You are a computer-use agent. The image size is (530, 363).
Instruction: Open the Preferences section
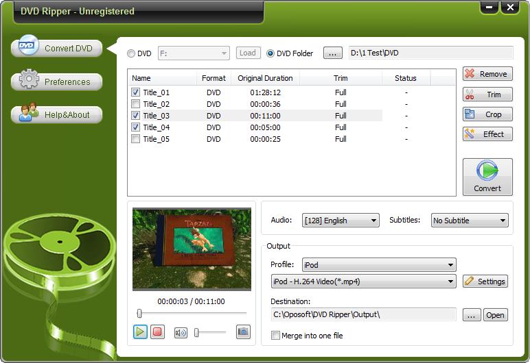click(x=56, y=82)
